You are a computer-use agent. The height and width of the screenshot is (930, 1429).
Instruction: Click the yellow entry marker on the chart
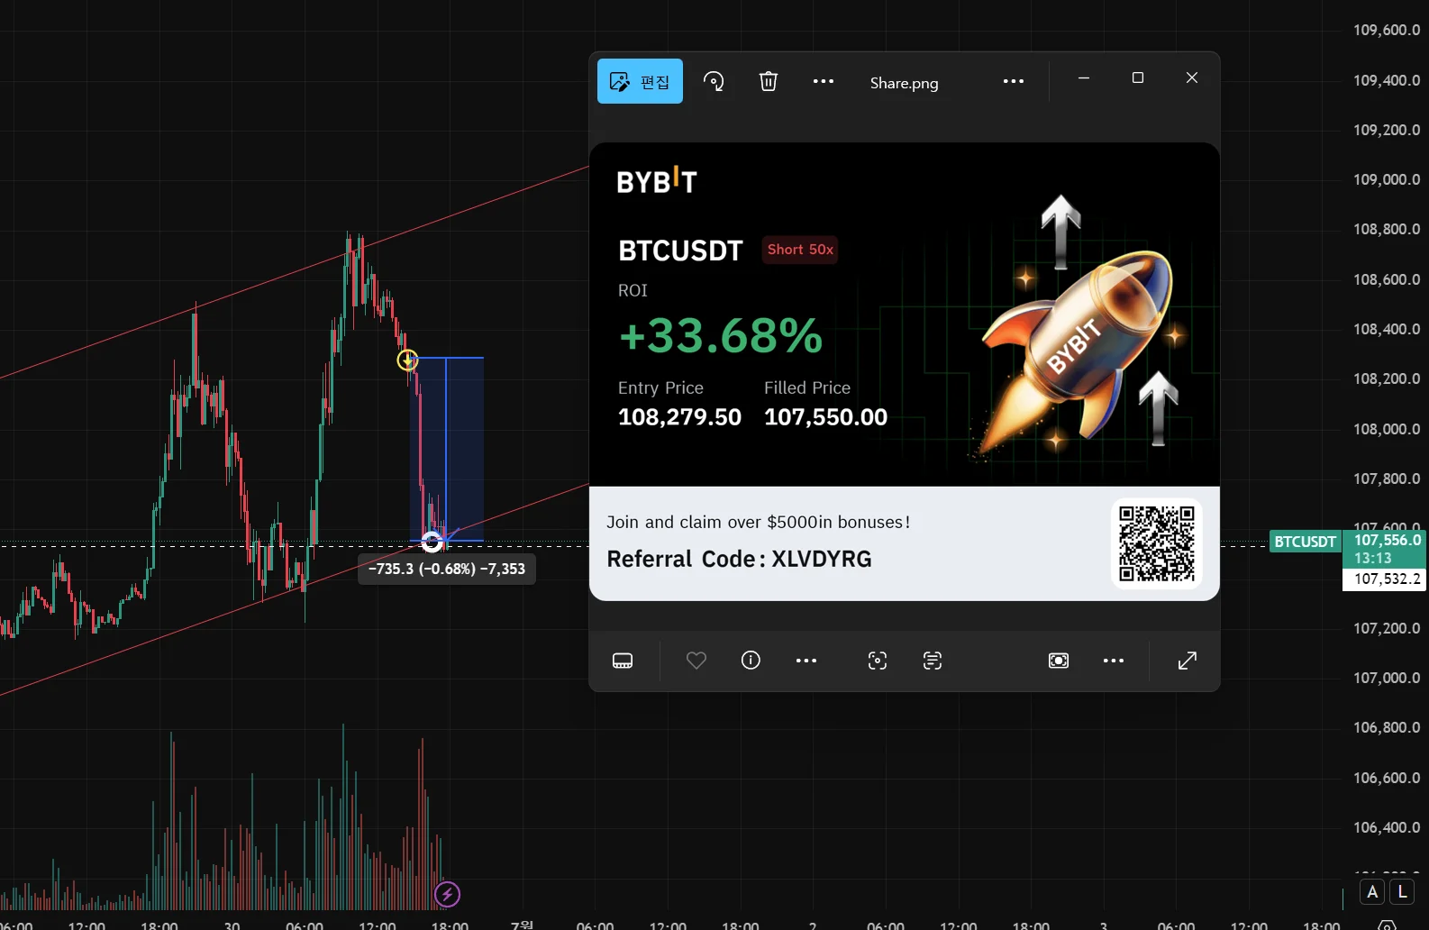(x=407, y=360)
